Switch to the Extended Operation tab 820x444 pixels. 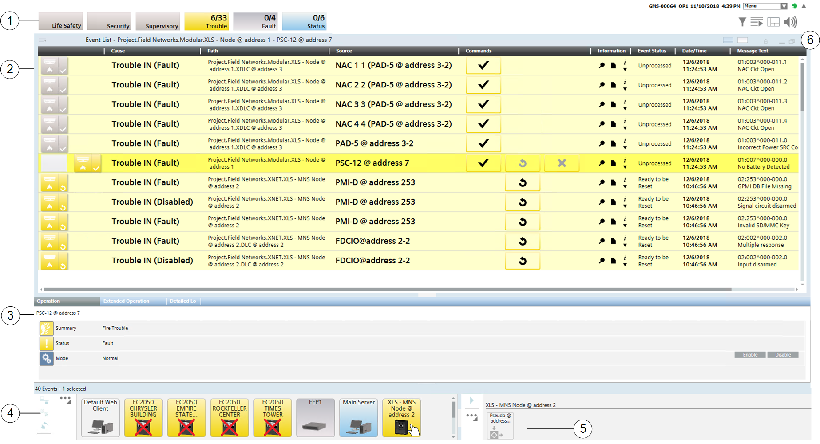[x=126, y=301]
